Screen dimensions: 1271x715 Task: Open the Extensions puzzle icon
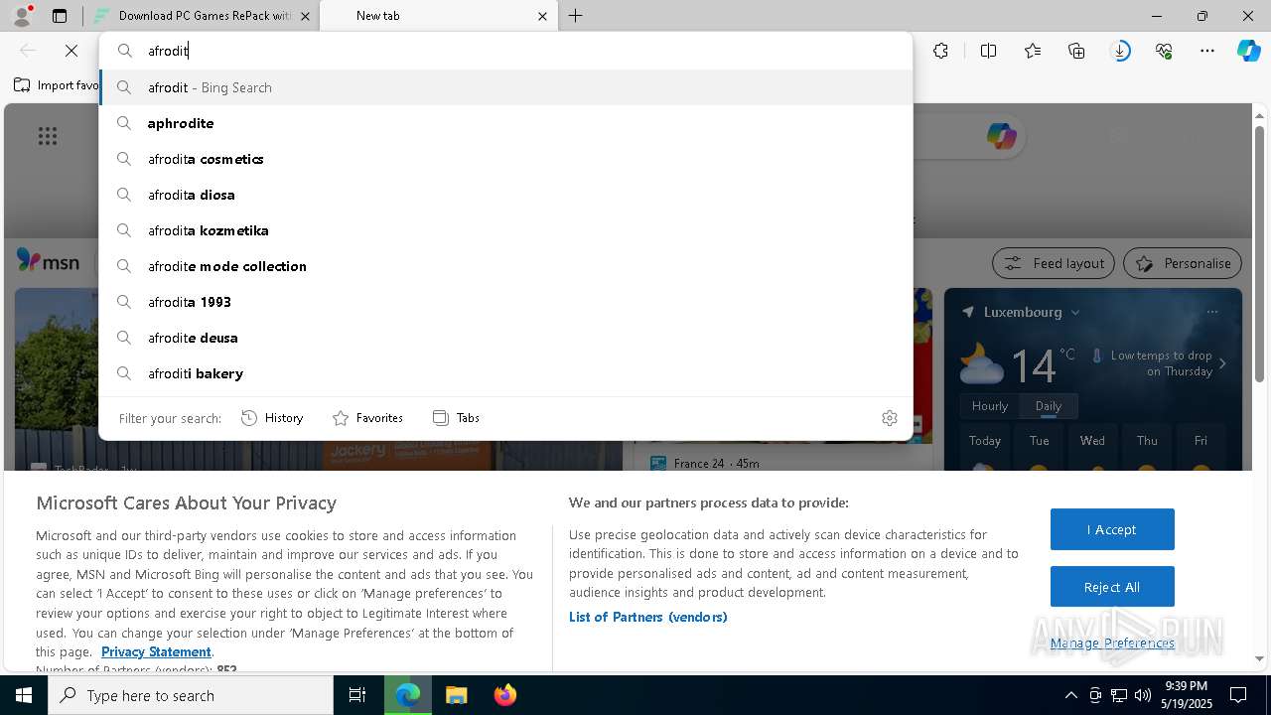940,51
